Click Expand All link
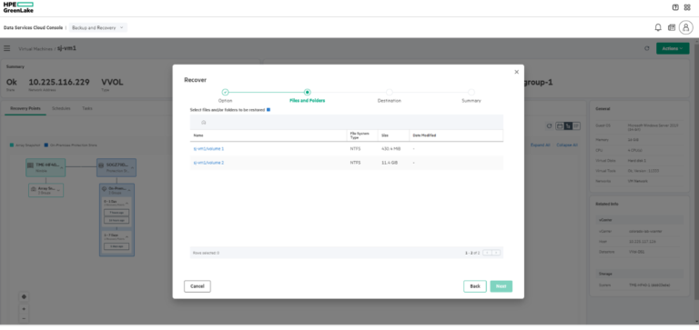This screenshot has height=330, width=699. pos(541,145)
